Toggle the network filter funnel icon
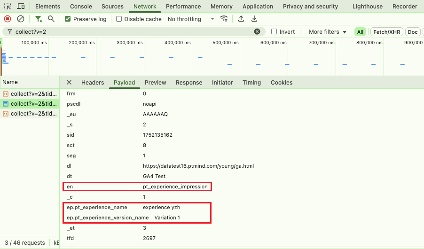 click(39, 19)
